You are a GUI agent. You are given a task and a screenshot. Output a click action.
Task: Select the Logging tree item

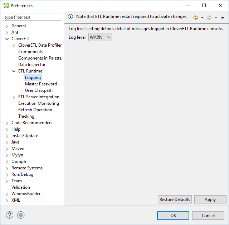tap(33, 78)
